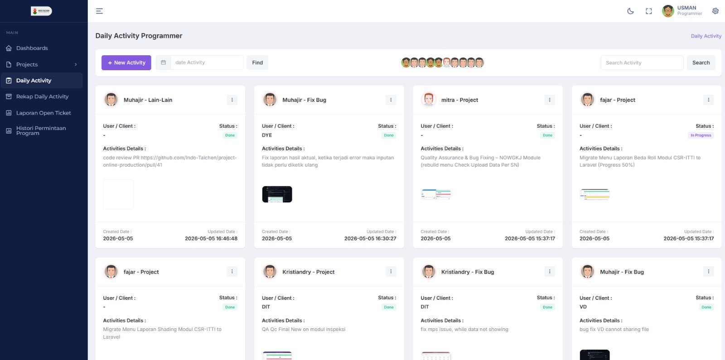
Task: Open settings gear icon in header
Action: 715,11
